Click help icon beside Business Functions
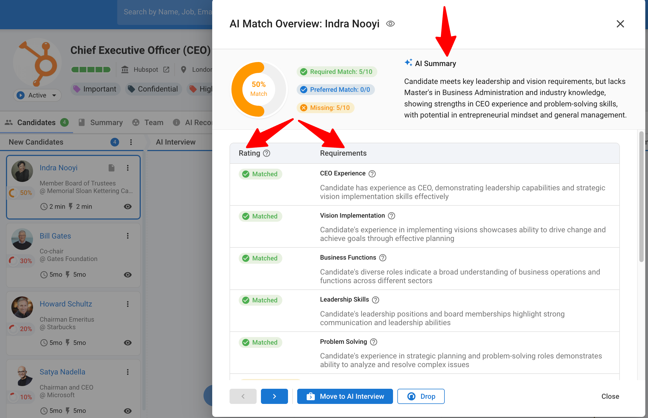 (x=382, y=258)
